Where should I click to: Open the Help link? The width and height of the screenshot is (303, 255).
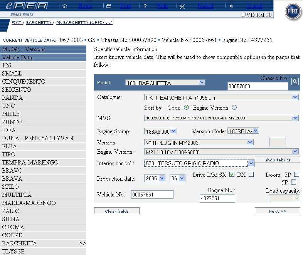162,6
